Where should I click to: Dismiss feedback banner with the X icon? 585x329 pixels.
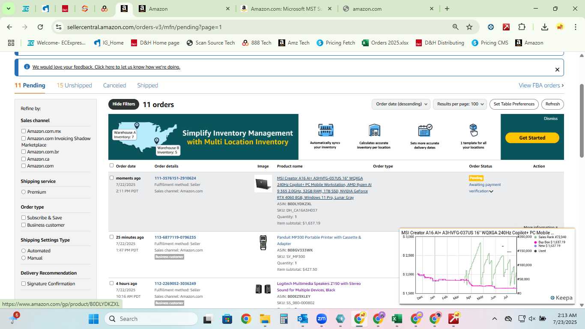557,69
